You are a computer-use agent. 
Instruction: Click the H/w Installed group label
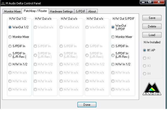pyautogui.click(x=152, y=42)
